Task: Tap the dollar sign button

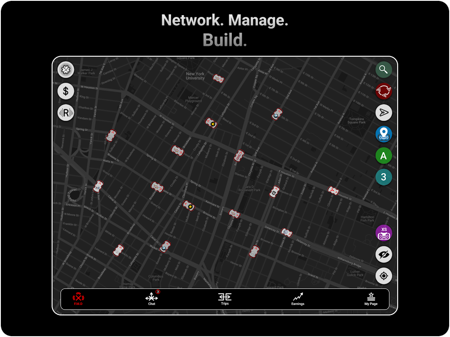Action: pyautogui.click(x=66, y=91)
